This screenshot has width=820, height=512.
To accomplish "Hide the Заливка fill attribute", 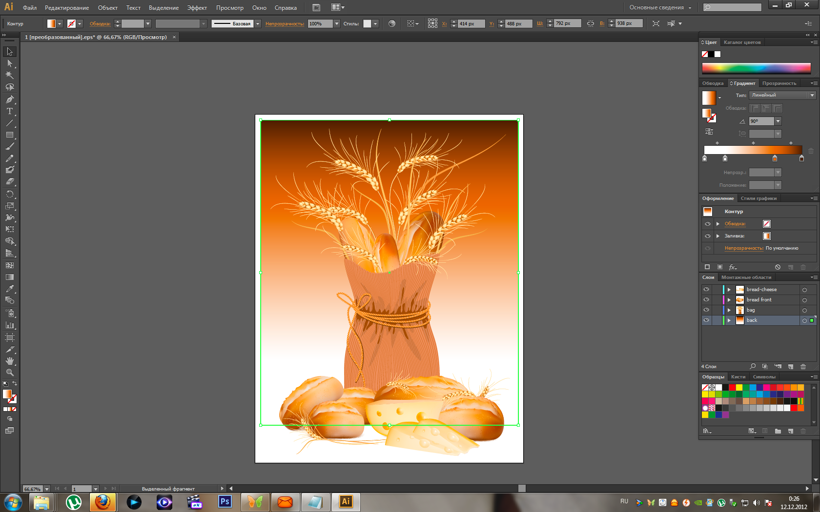I will [707, 236].
